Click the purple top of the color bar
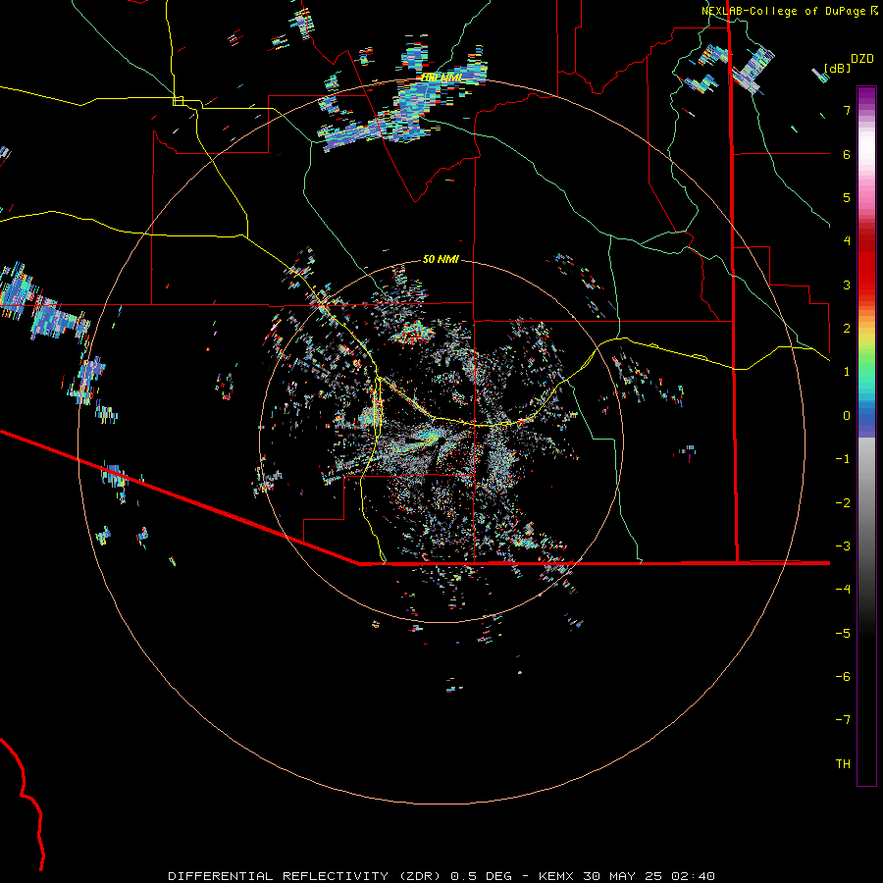 click(x=866, y=94)
